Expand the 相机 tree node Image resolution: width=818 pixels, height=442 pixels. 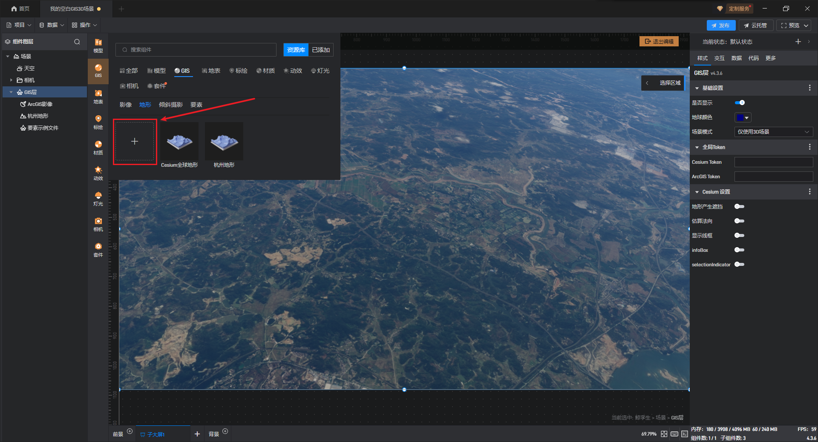click(11, 80)
